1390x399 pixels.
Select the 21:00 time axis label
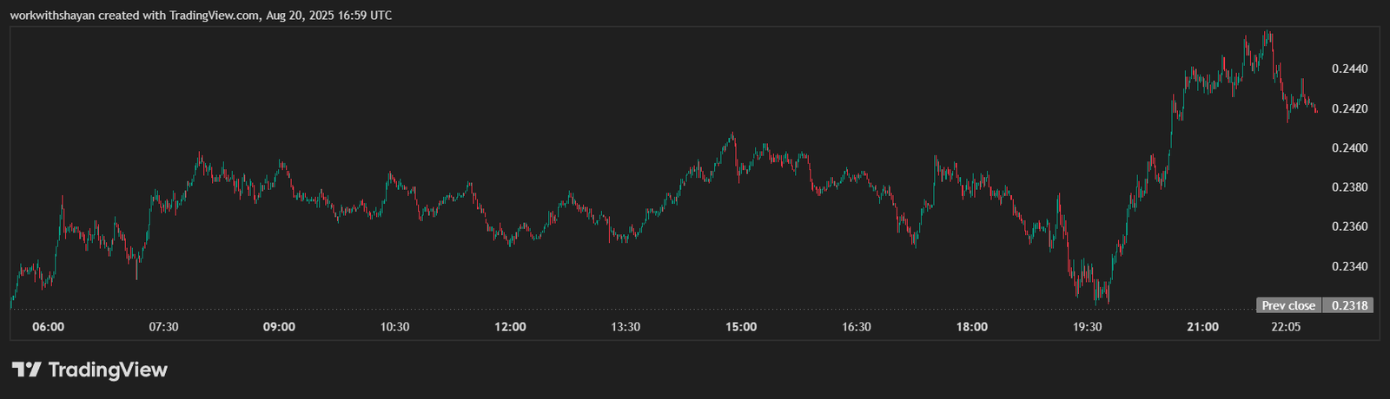[x=1202, y=327]
